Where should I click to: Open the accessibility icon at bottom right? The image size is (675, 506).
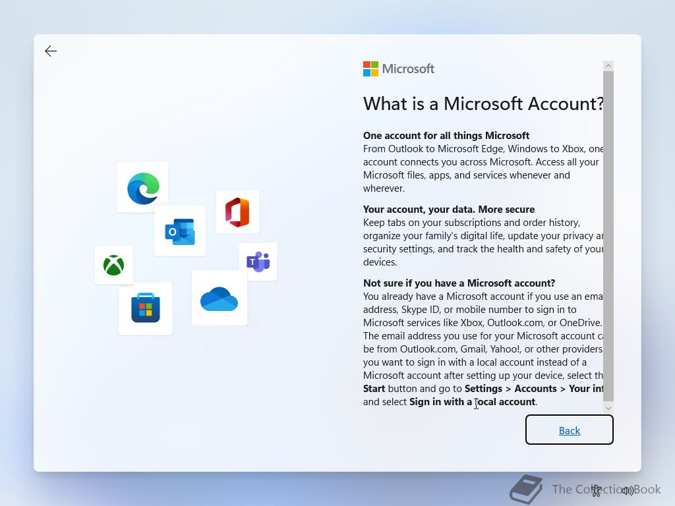(596, 490)
